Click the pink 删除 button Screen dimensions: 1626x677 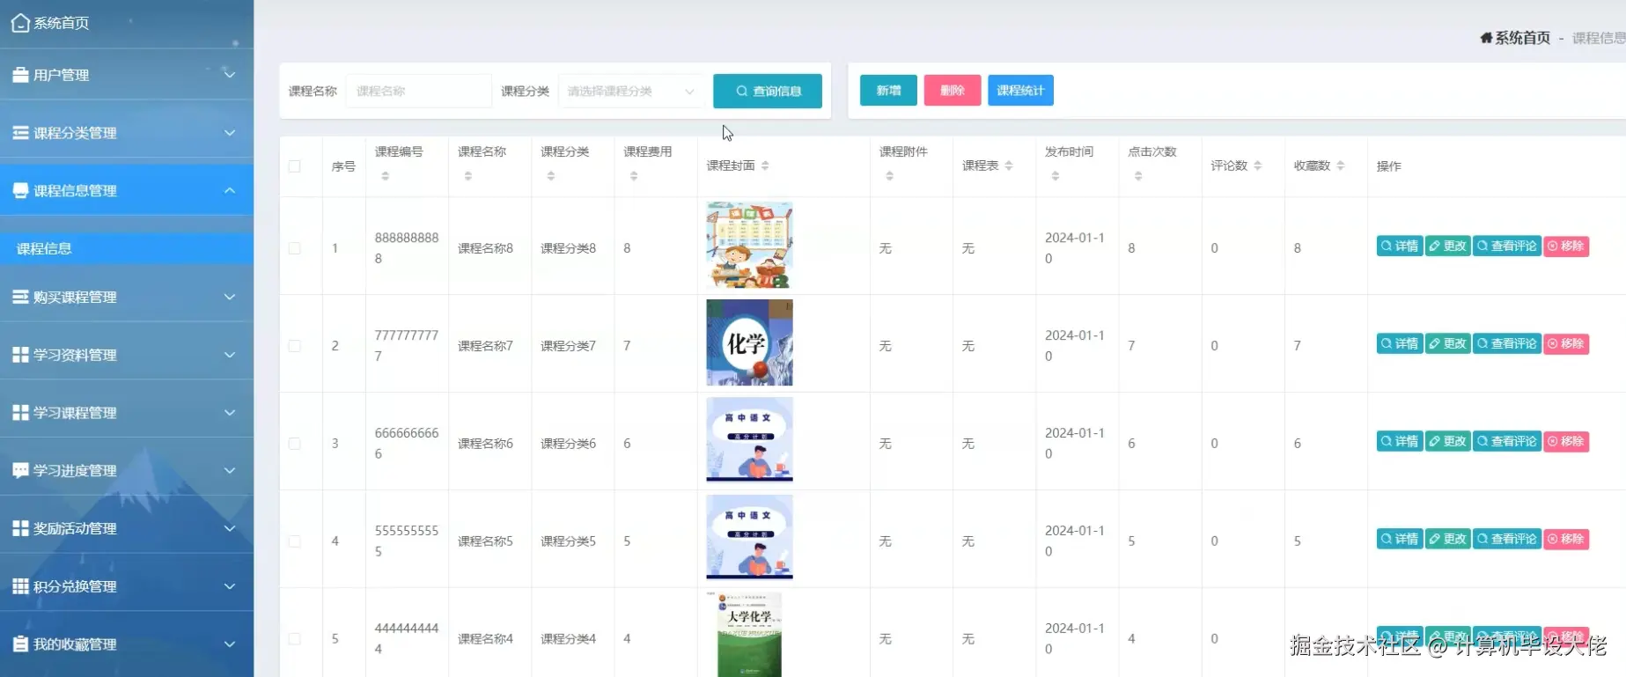[x=953, y=91]
